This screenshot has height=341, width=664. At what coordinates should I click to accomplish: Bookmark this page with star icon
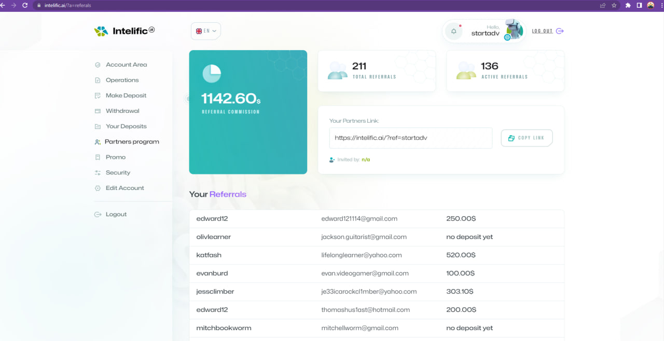614,5
